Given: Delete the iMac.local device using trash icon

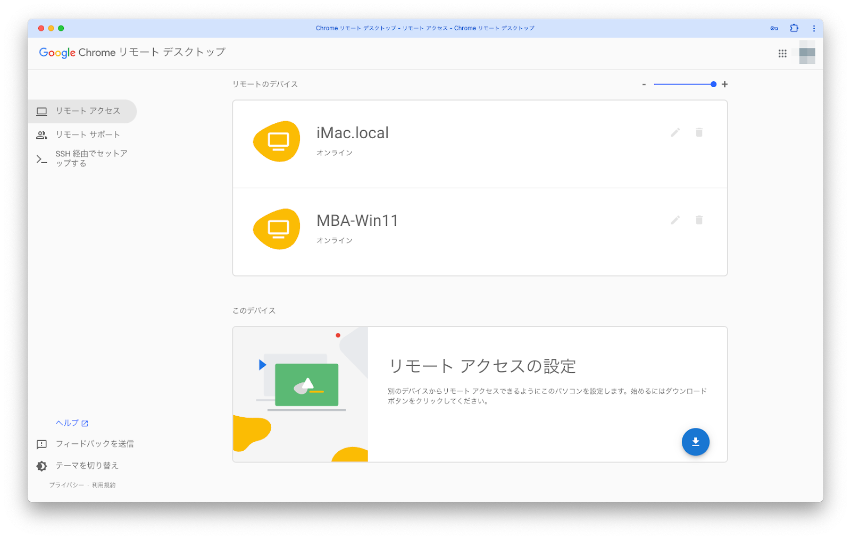Looking at the screenshot, I should pyautogui.click(x=699, y=132).
